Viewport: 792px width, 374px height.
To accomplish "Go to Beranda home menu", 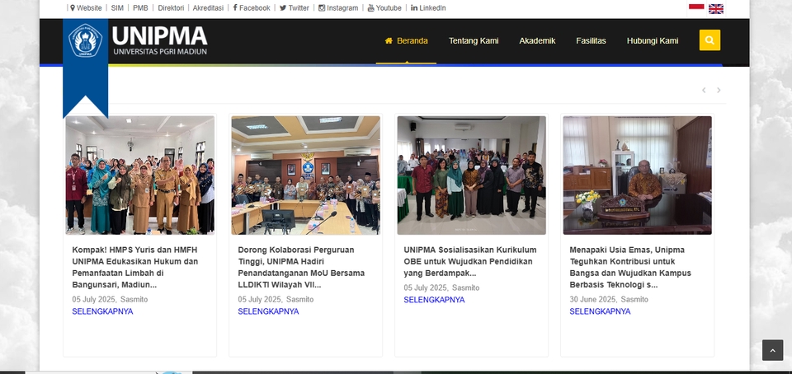I will [x=406, y=41].
